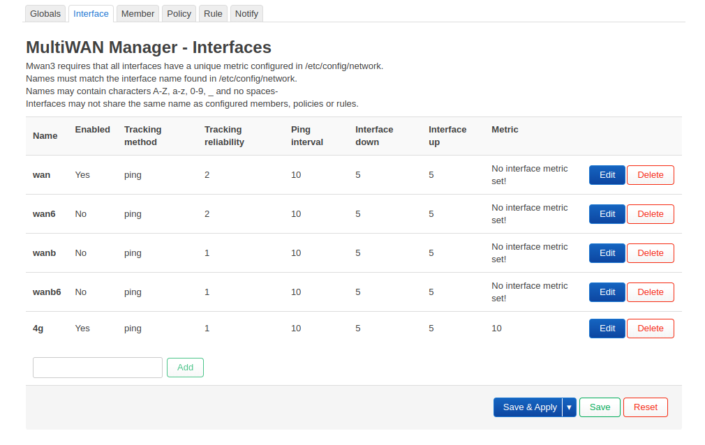Click the 'Interface up' column header
The width and height of the screenshot is (705, 445).
pos(447,136)
